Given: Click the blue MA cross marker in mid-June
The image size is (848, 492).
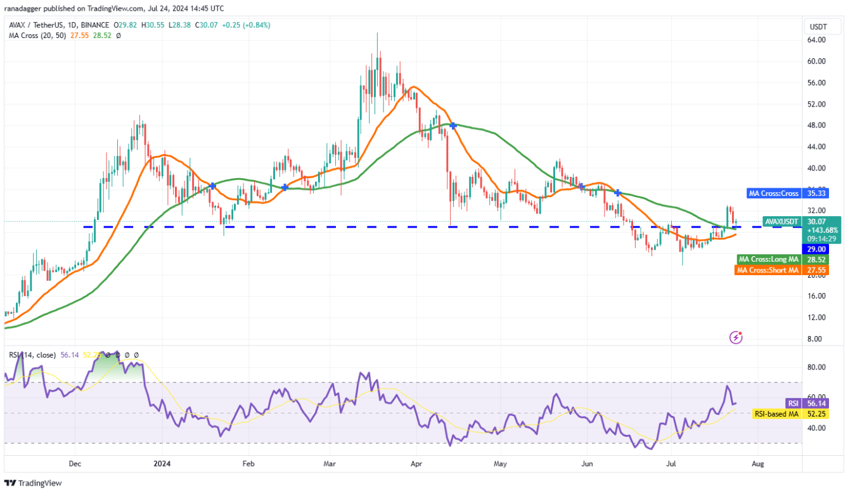Looking at the screenshot, I should pyautogui.click(x=617, y=192).
